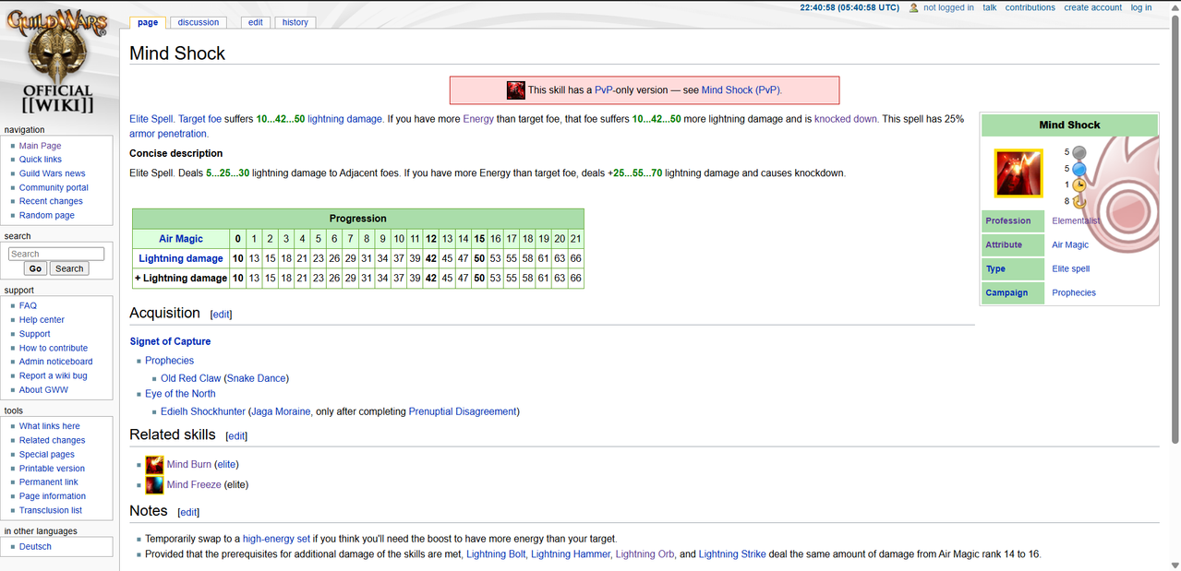Open Quick links in sidebar

point(41,160)
